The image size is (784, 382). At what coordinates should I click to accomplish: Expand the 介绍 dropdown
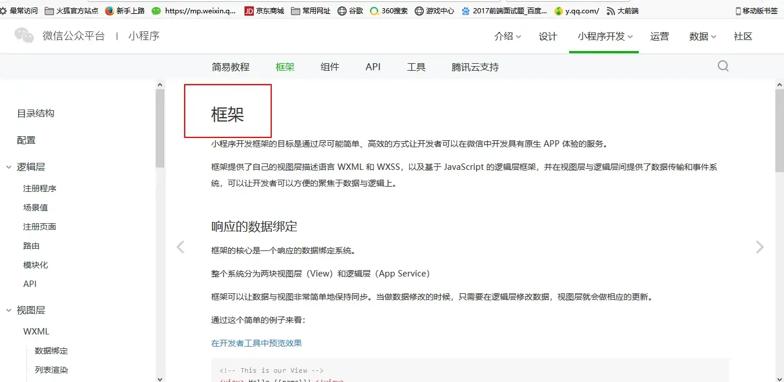tap(506, 36)
